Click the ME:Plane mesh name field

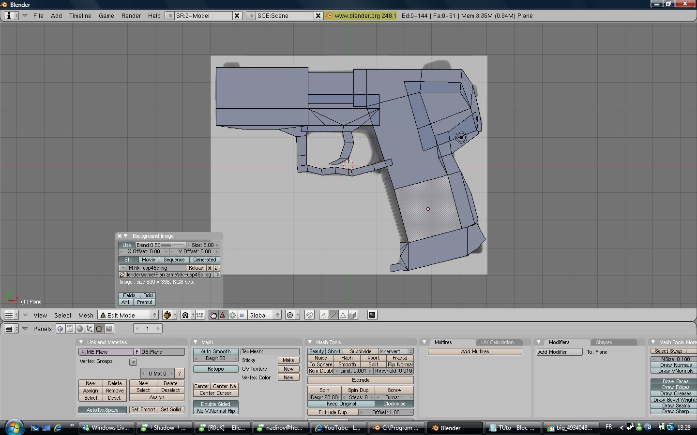[x=109, y=352]
